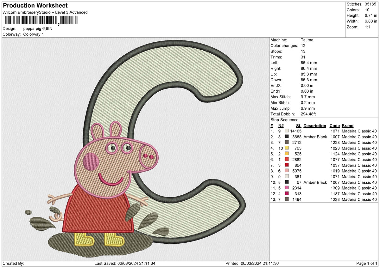Click the Max Jump value '6.9 mm'
Screen dimensions: 380x268
point(308,108)
